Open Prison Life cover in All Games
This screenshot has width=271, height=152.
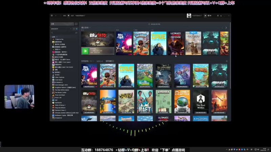108,102
